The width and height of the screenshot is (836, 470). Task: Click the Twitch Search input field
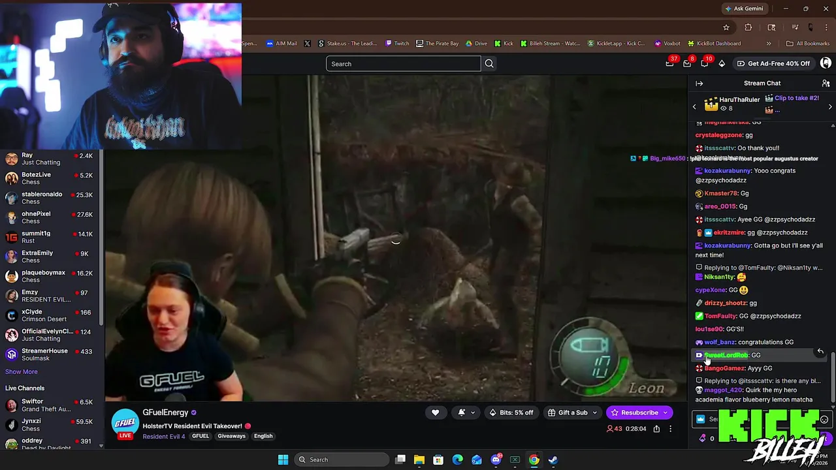click(404, 63)
